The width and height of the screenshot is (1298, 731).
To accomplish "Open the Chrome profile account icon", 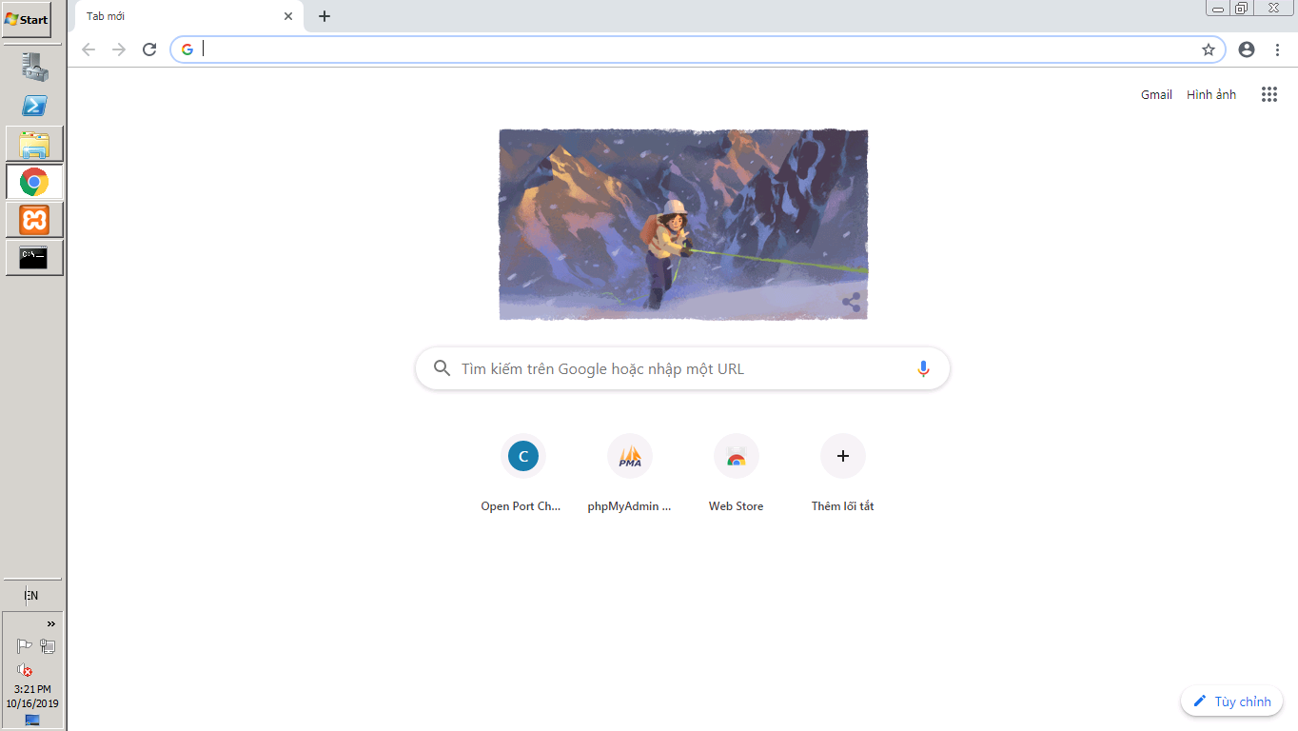I will [x=1247, y=49].
